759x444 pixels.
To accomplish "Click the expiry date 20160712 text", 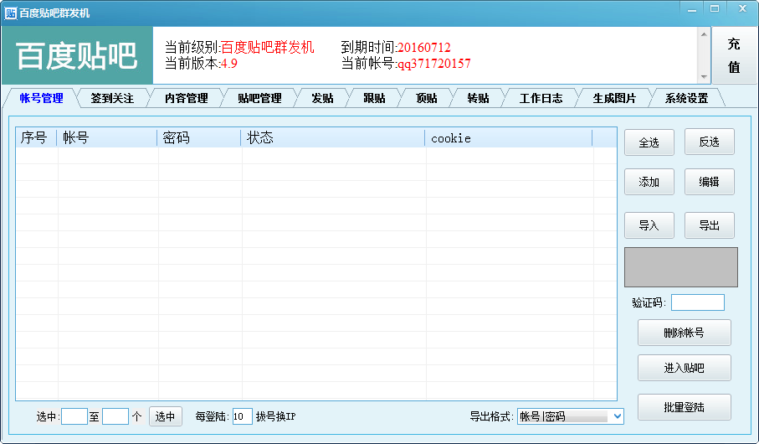I will (424, 48).
